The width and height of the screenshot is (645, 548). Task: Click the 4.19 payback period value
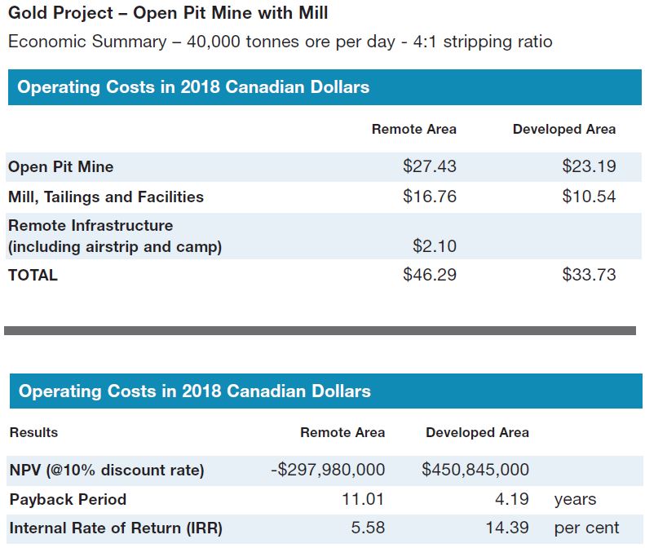click(x=512, y=499)
